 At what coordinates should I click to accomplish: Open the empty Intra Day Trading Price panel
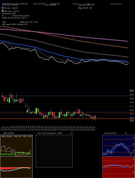point(54,151)
